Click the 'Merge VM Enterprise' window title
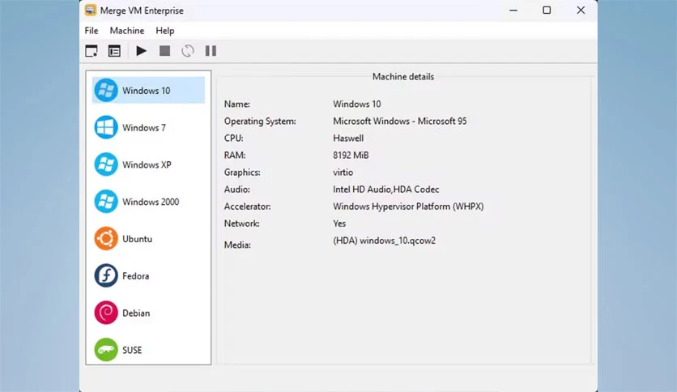This screenshot has height=392, width=677. (142, 11)
